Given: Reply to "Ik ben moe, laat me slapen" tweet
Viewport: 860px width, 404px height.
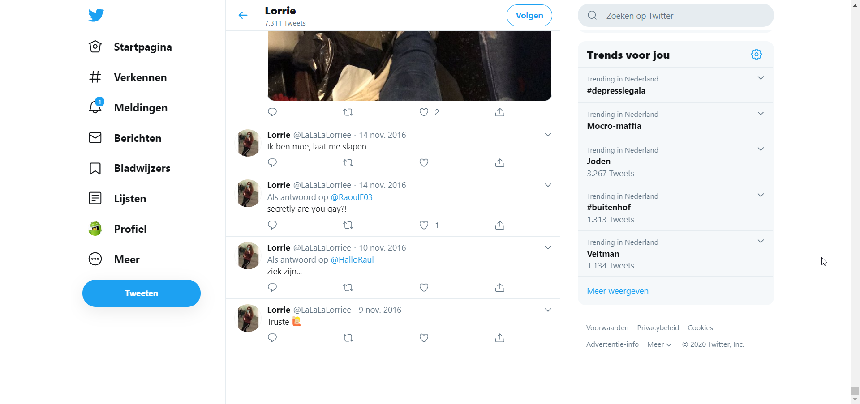Looking at the screenshot, I should pyautogui.click(x=272, y=163).
